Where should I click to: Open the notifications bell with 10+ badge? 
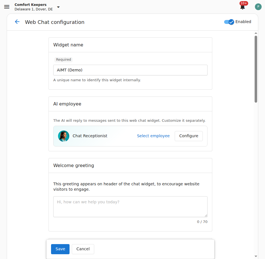point(243,7)
